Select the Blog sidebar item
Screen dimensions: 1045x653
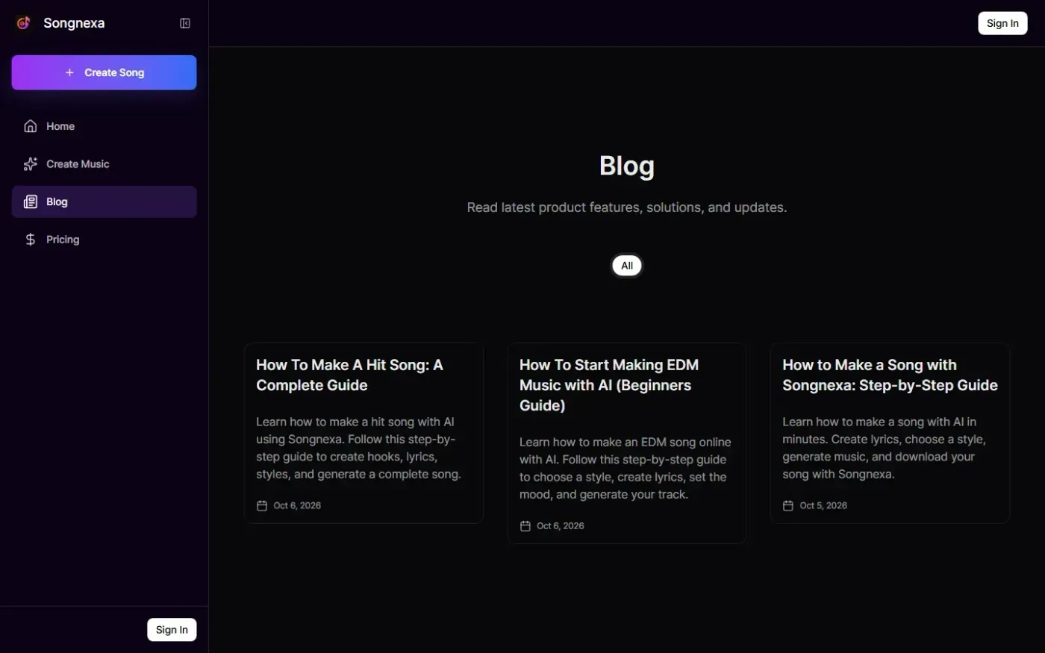[104, 201]
